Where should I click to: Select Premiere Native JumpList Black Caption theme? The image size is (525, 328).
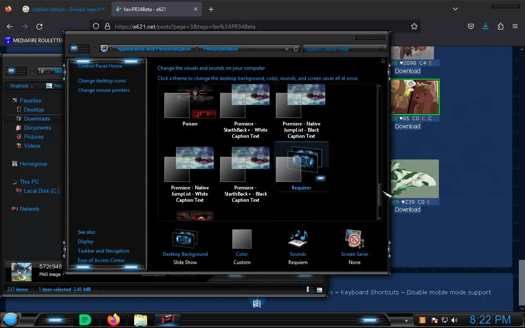point(301,112)
